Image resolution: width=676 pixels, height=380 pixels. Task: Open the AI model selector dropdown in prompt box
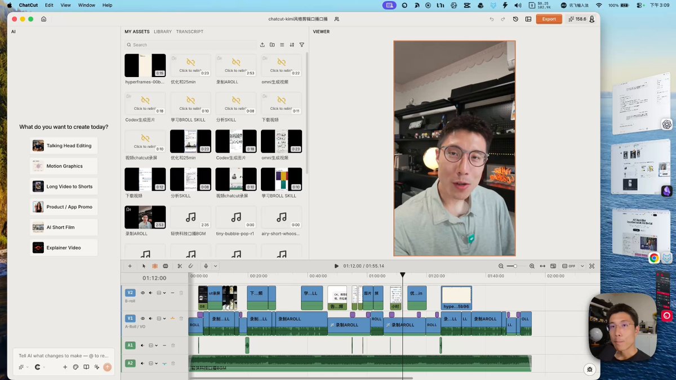tap(41, 367)
